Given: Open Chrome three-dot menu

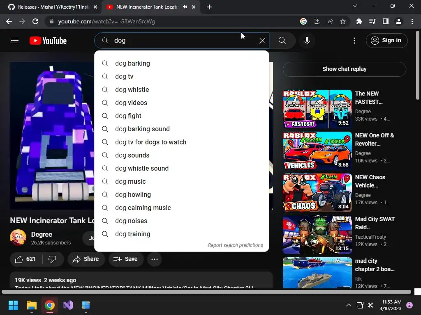Looking at the screenshot, I should pyautogui.click(x=412, y=21).
